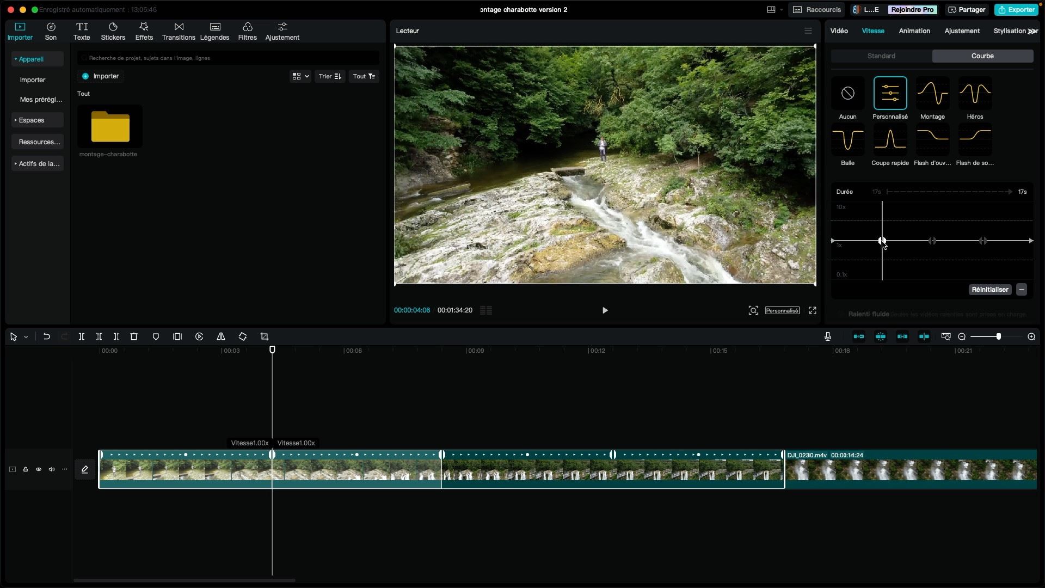The image size is (1045, 588).
Task: Click the snapshot focus icon in the player
Action: pos(753,310)
